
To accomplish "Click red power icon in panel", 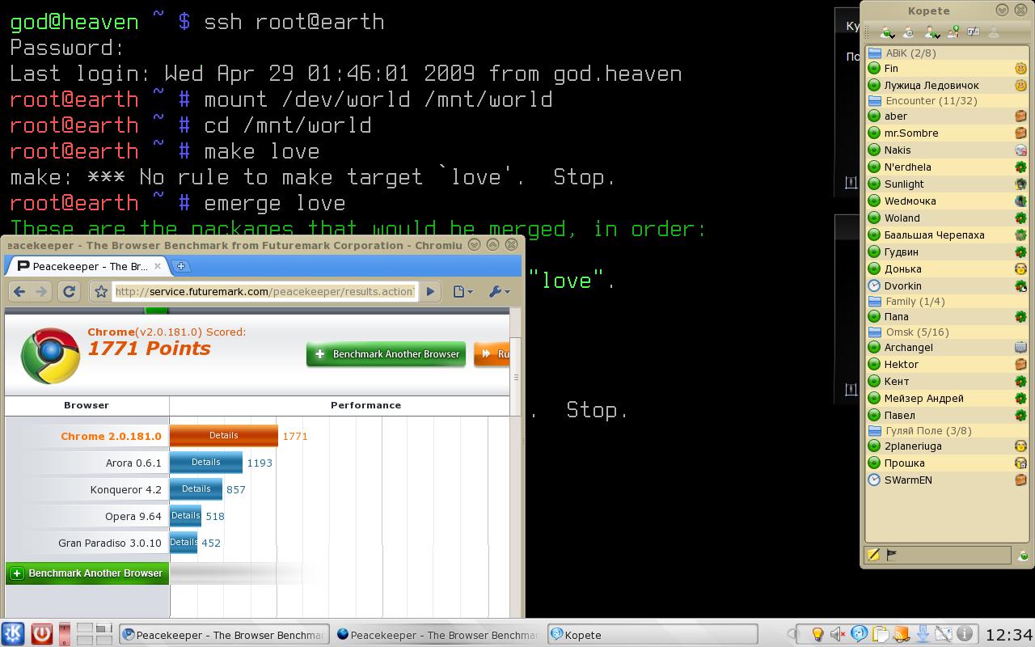I will 41,633.
